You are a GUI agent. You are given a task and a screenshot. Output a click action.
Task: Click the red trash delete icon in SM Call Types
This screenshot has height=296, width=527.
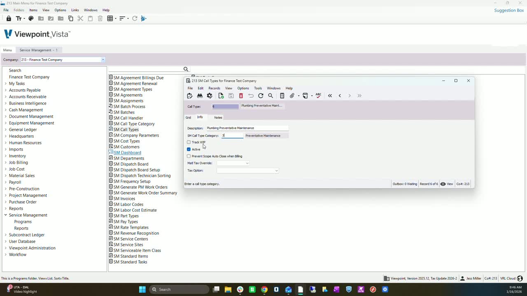tap(241, 96)
